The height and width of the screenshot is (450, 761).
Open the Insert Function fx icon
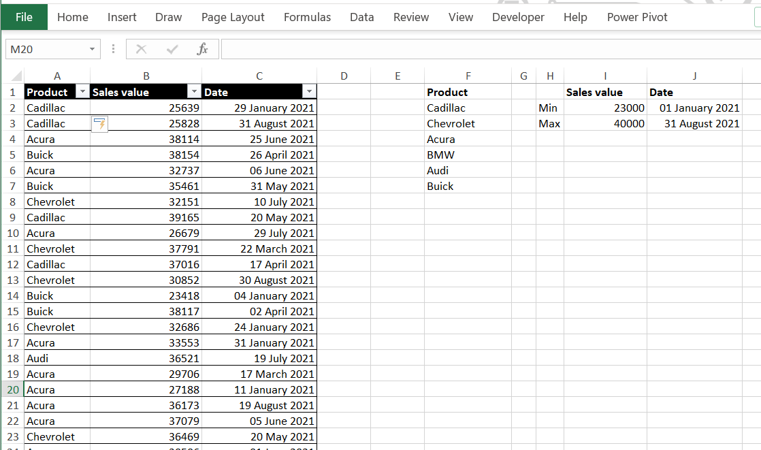click(202, 49)
